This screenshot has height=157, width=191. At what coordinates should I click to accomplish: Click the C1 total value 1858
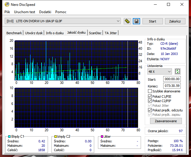(x=42, y=150)
